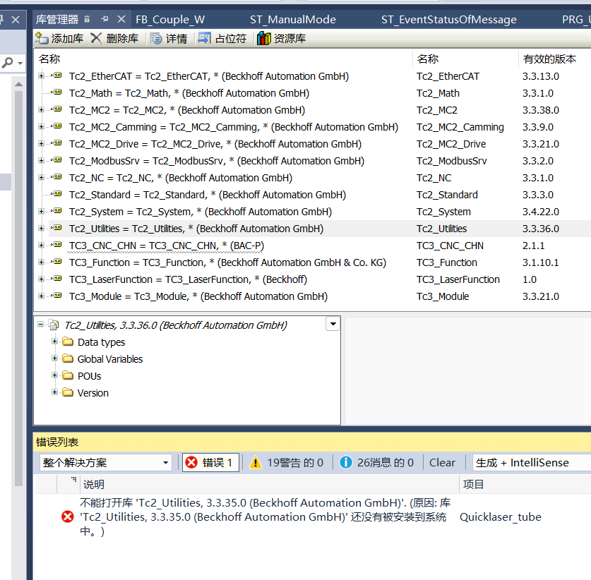The image size is (591, 580).
Task: Open the 生成 + IntelliSense dropdown
Action: click(532, 462)
